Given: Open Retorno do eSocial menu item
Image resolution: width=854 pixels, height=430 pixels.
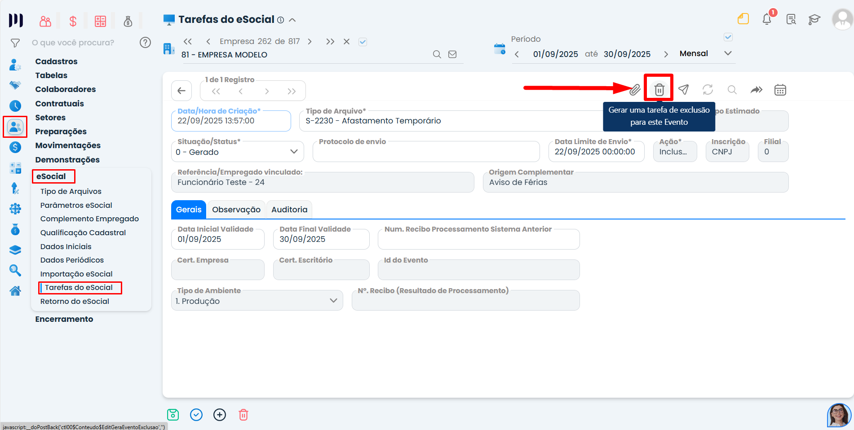Looking at the screenshot, I should (x=75, y=301).
